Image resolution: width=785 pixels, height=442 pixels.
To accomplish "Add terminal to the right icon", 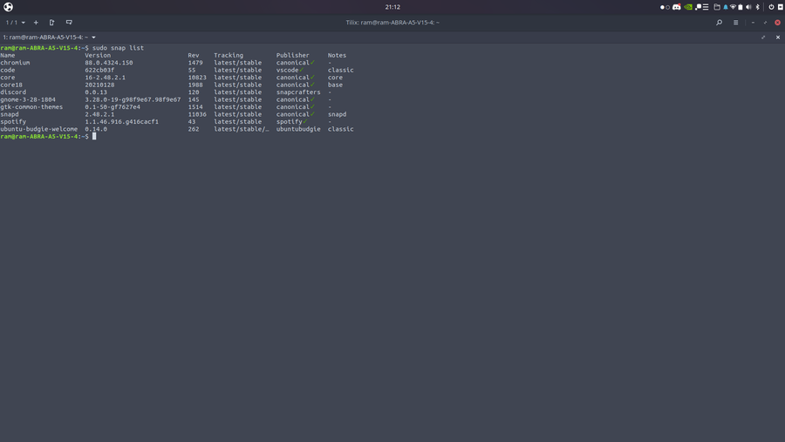I will tap(51, 23).
